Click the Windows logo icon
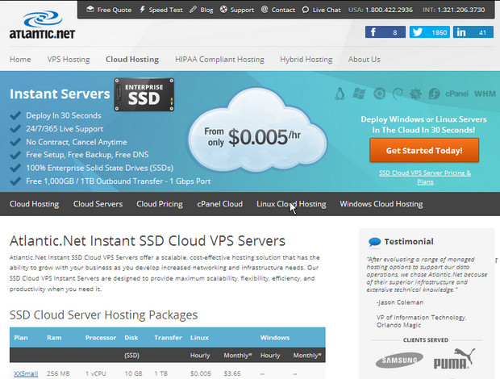500x379 pixels. click(x=359, y=94)
